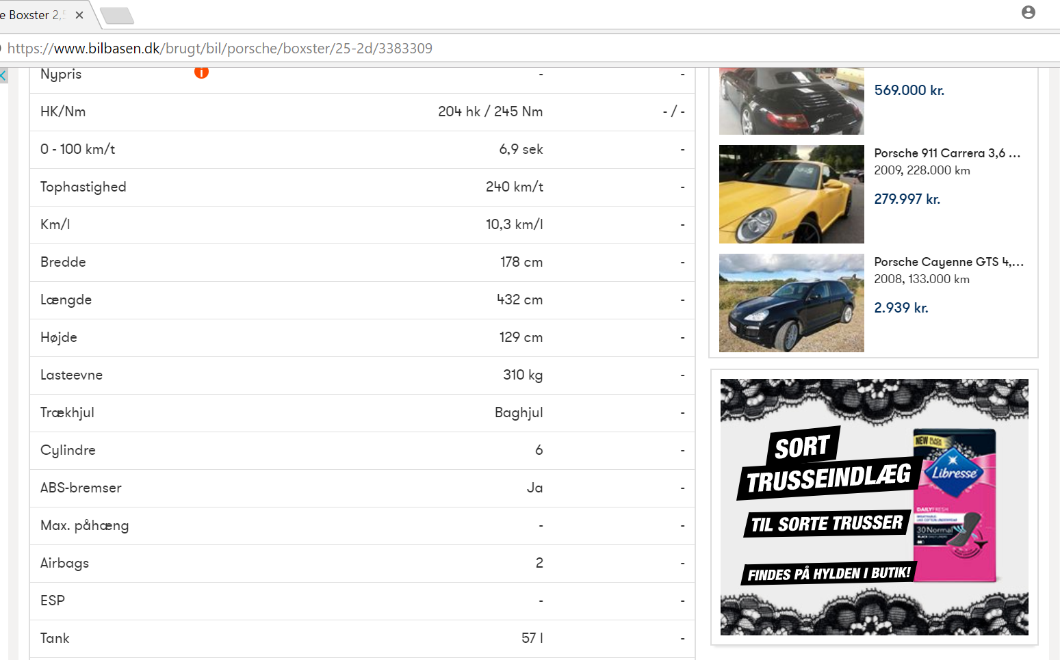
Task: Open a new browser tab
Action: pos(117,15)
